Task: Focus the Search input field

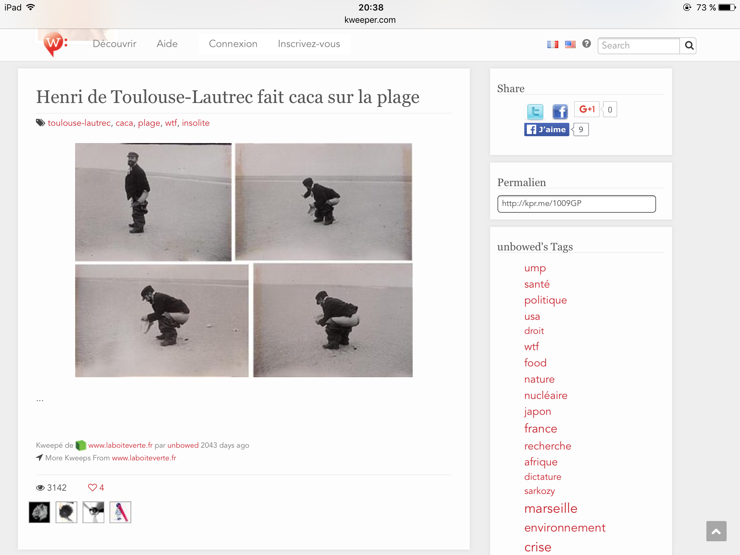Action: pyautogui.click(x=638, y=46)
